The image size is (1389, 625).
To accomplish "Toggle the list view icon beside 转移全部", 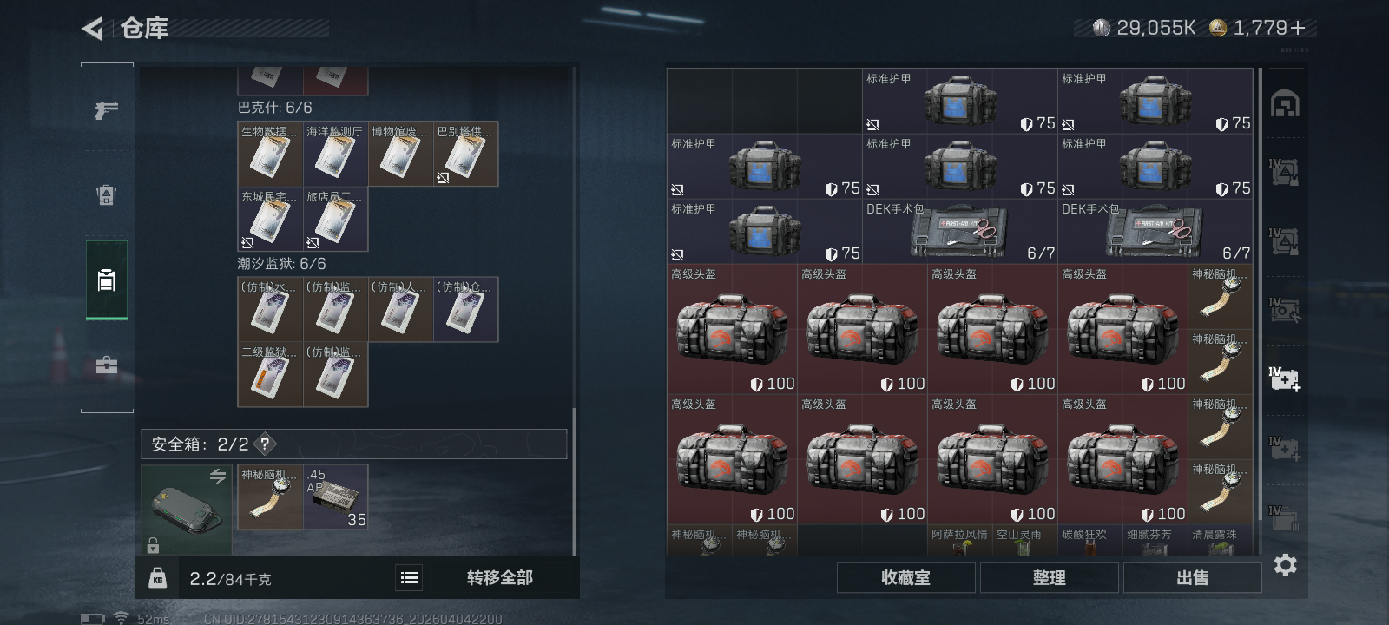I will pos(409,577).
